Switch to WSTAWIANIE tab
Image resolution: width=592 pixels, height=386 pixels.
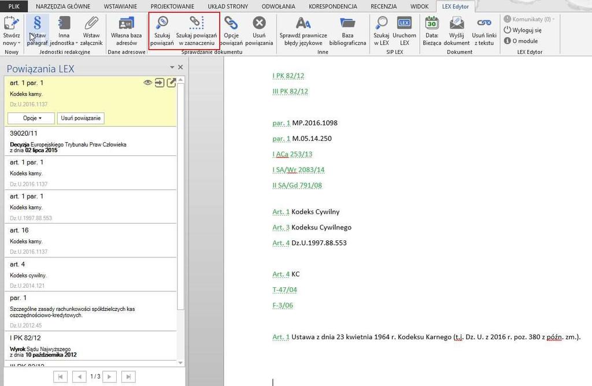[x=120, y=6]
